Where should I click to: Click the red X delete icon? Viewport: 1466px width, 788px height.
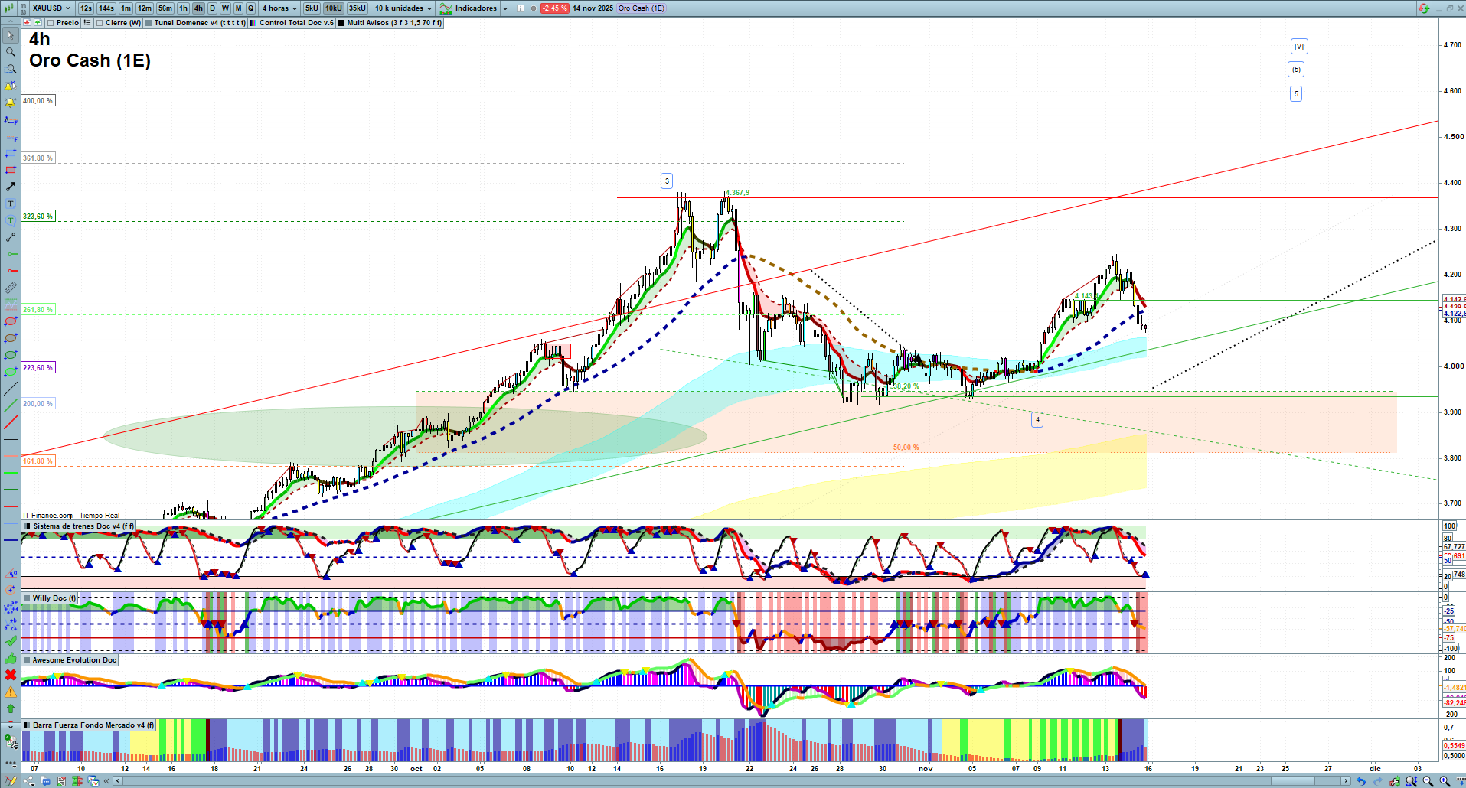coord(11,675)
